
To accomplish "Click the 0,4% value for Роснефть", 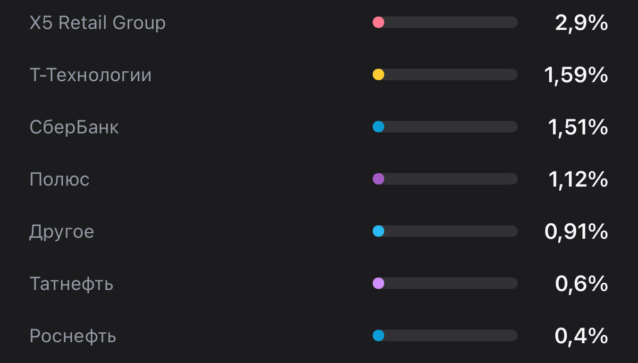I will (581, 336).
